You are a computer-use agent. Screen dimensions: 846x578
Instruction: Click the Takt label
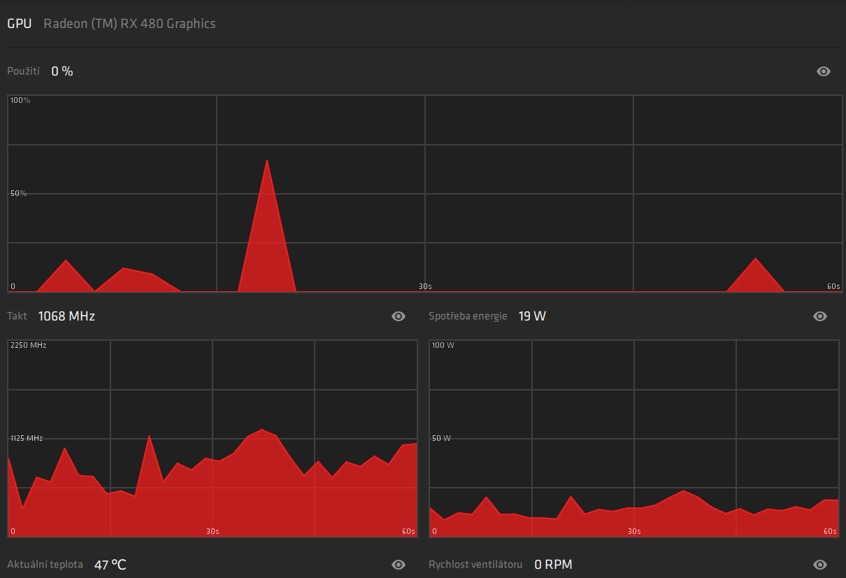(17, 316)
